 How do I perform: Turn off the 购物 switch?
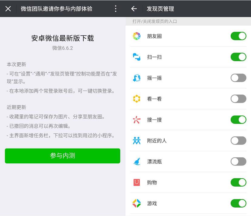coord(238,182)
